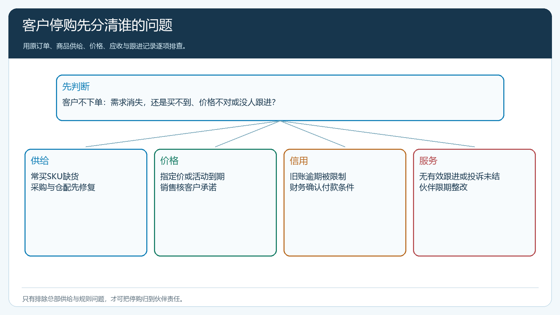Select the line 常买SKU缺货
The width and height of the screenshot is (560, 315).
click(55, 176)
